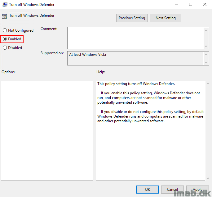The width and height of the screenshot is (212, 197).
Task: Click the Apply button
Action: pyautogui.click(x=197, y=190)
